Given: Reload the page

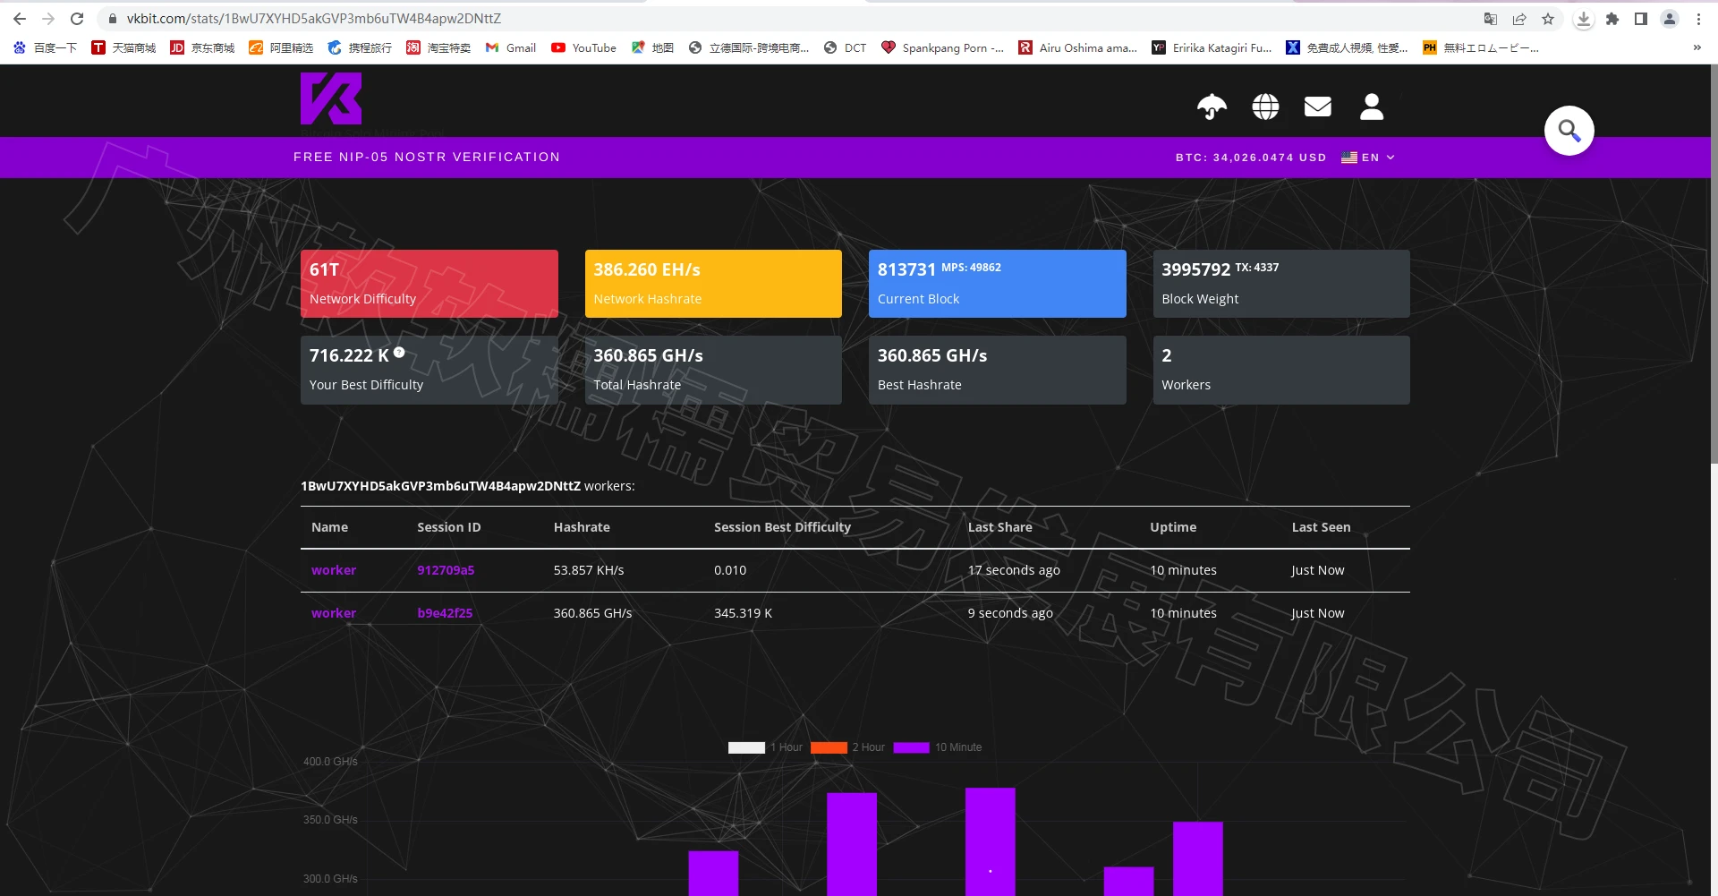Looking at the screenshot, I should click(x=77, y=19).
